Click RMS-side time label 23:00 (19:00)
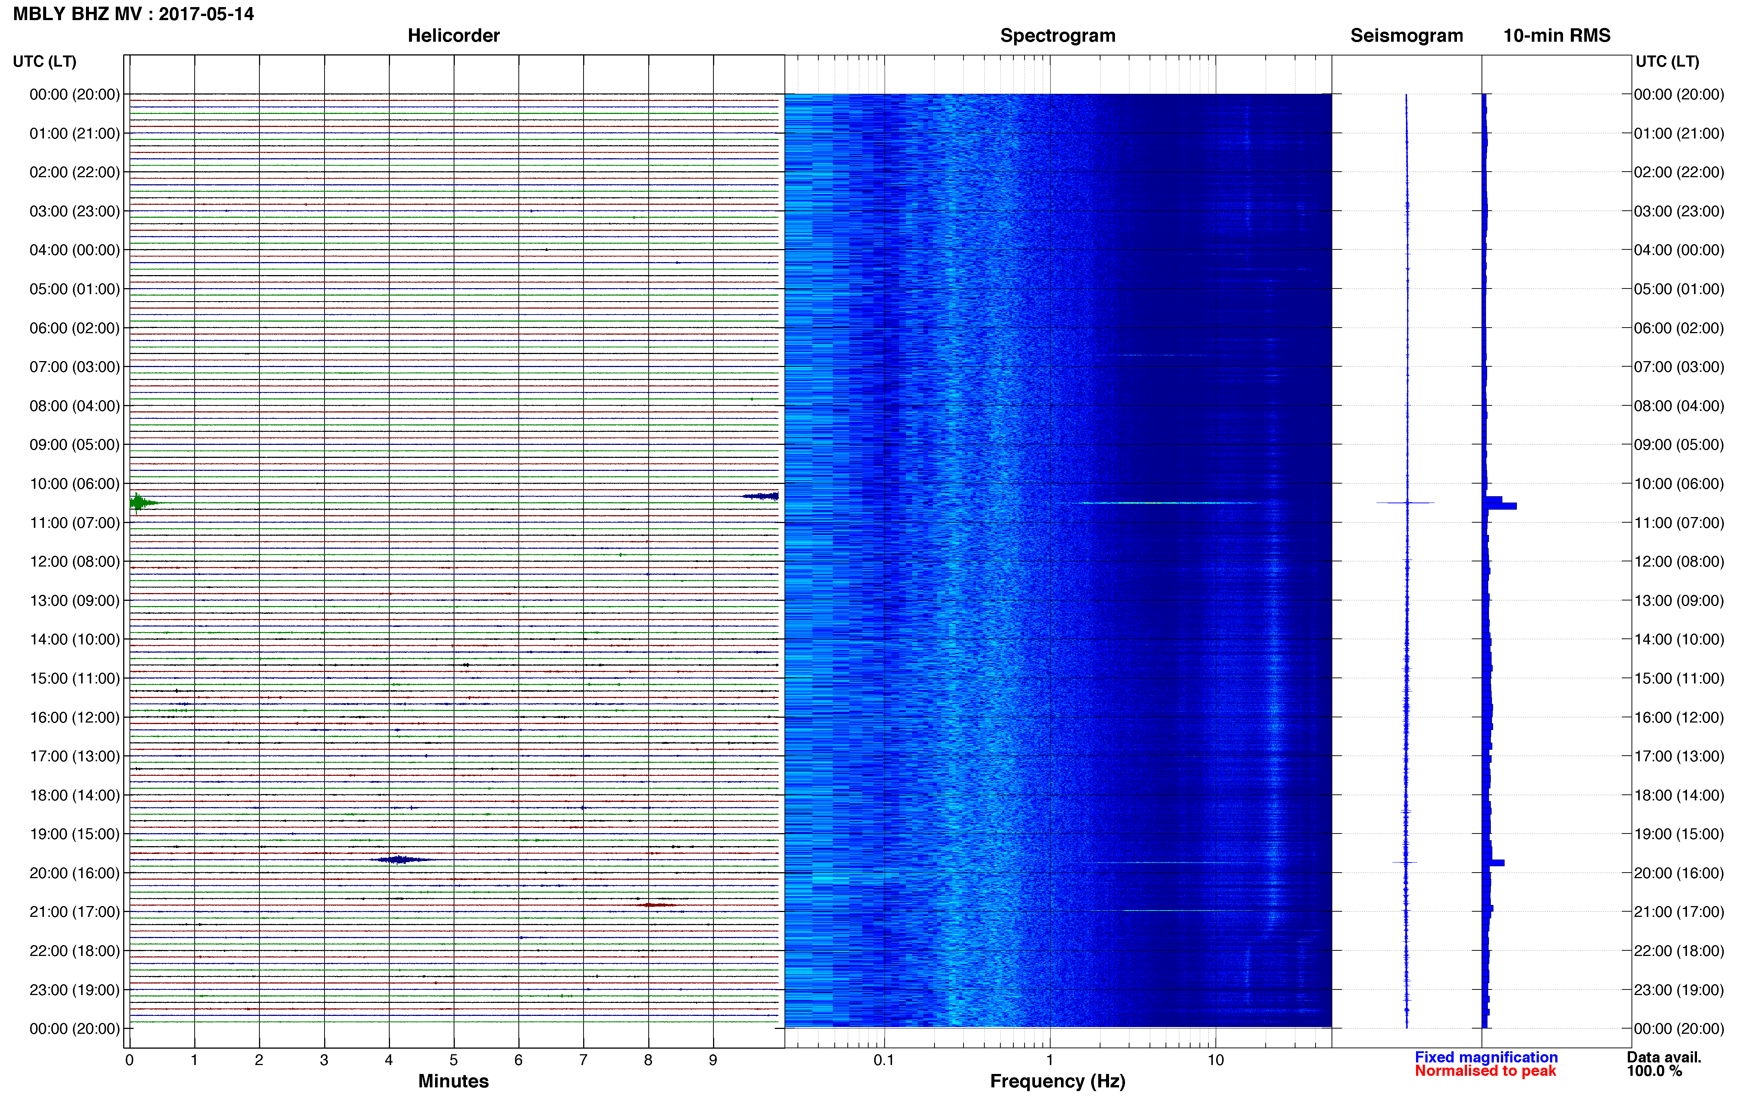Viewport: 1764px width, 1103px height. pos(1679,990)
